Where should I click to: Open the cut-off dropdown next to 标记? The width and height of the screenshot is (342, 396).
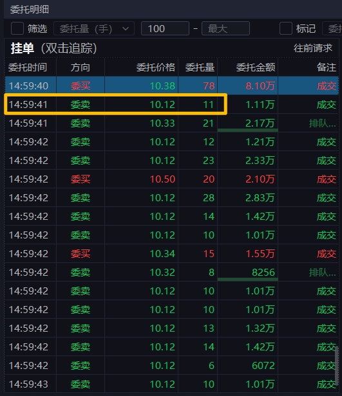(x=332, y=28)
